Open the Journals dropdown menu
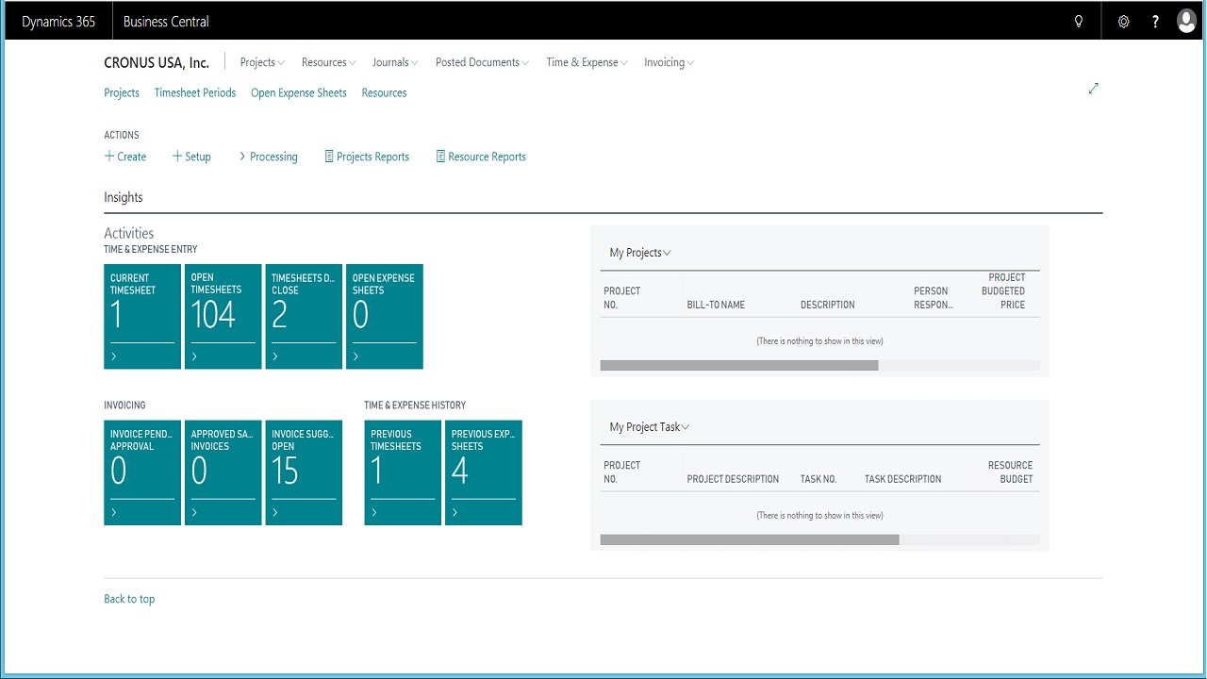Image resolution: width=1207 pixels, height=679 pixels. tap(395, 62)
